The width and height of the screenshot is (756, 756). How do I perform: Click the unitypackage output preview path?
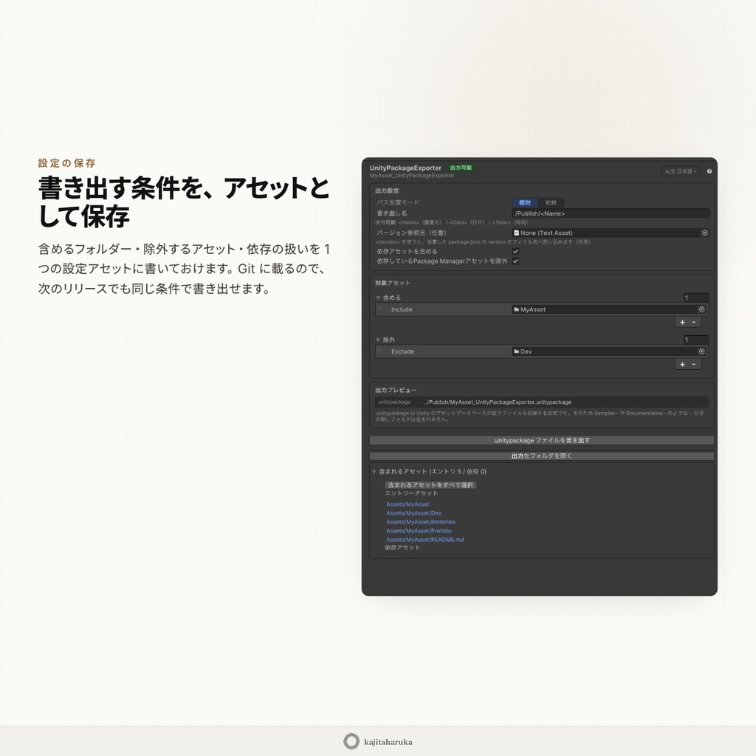click(x=498, y=402)
